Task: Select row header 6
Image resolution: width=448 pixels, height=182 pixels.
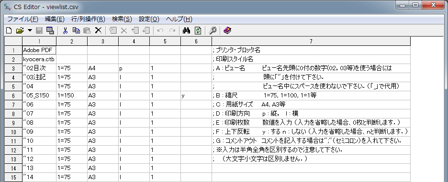Action: 13,96
